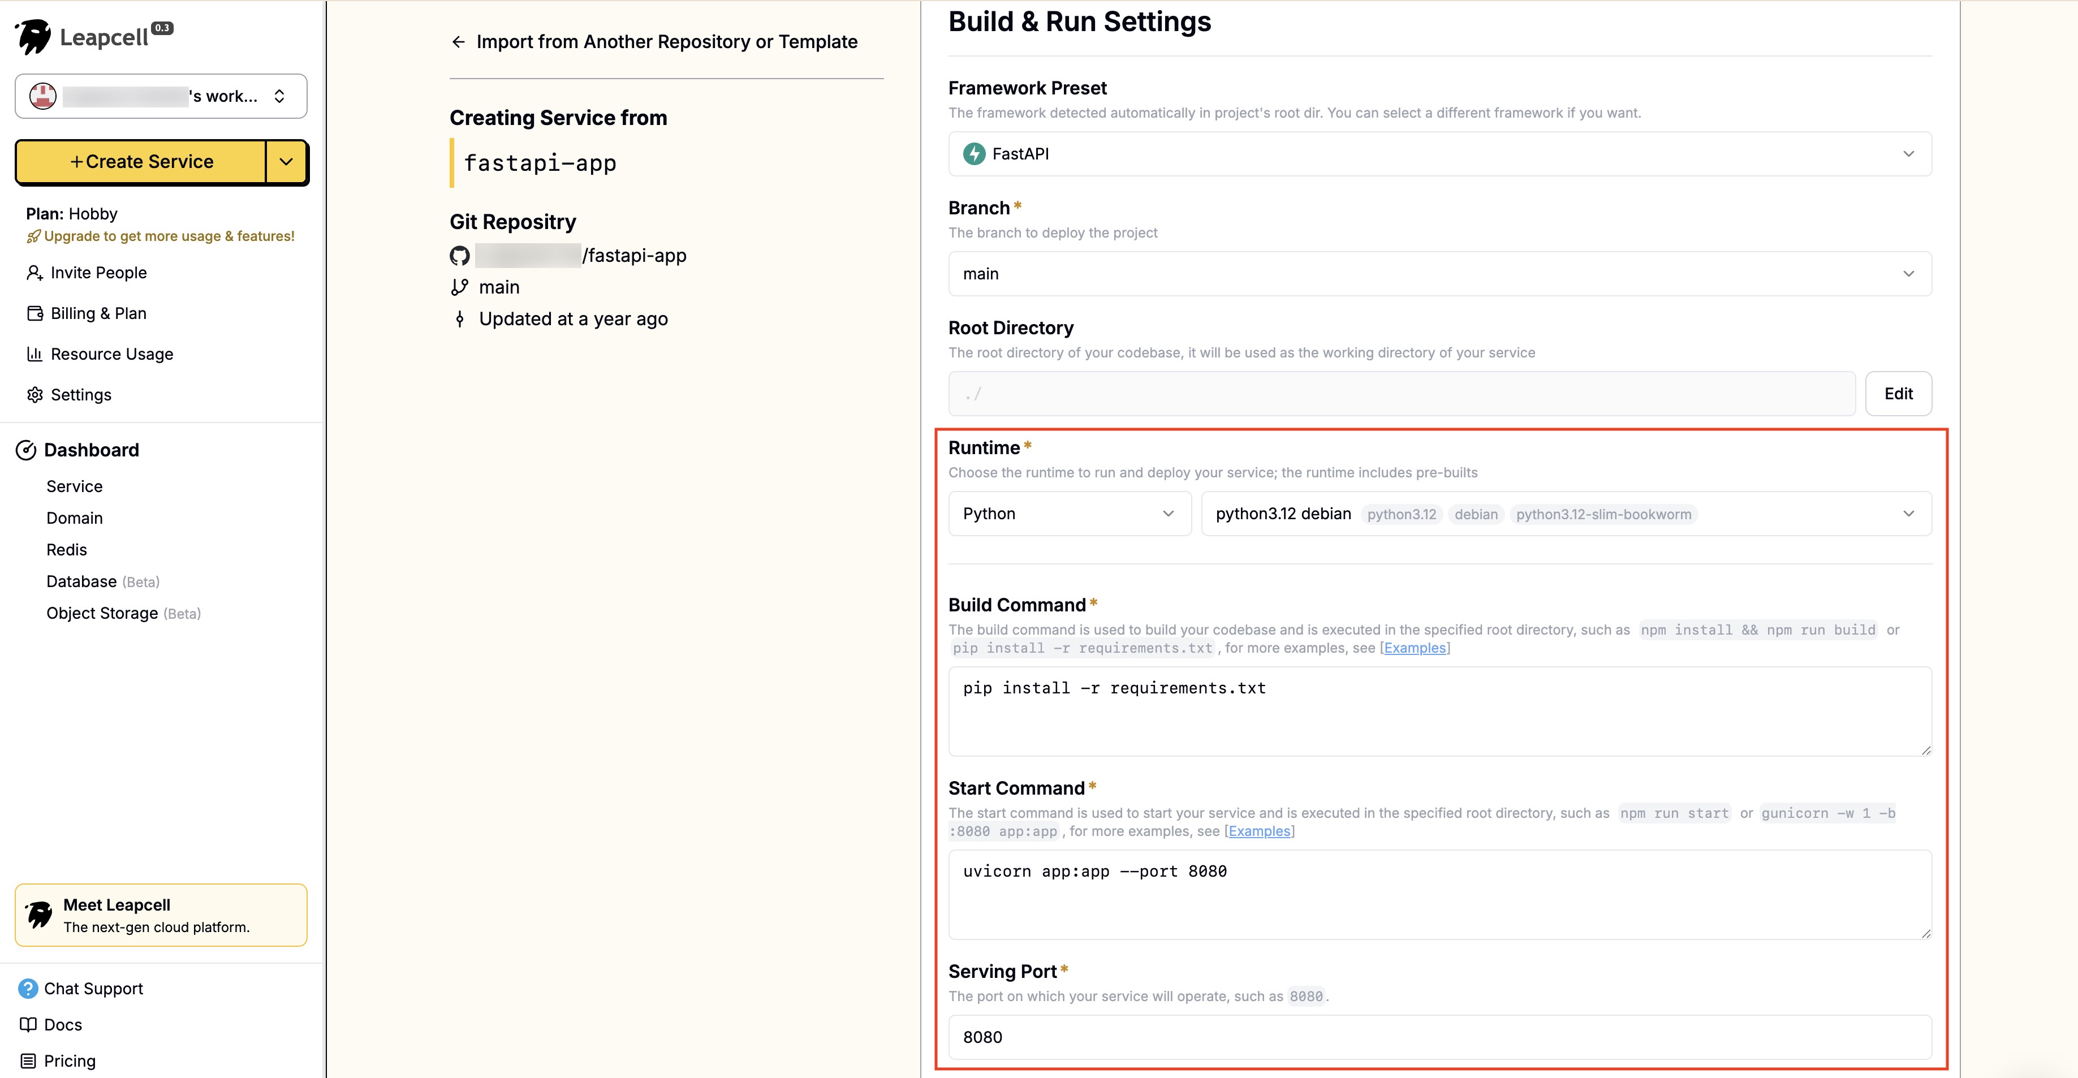Open Resource Usage via chart icon
Image resolution: width=2078 pixels, height=1078 pixels.
coord(35,354)
